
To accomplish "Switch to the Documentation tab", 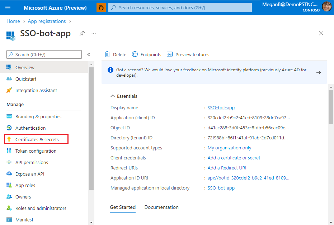I will tap(161, 207).
